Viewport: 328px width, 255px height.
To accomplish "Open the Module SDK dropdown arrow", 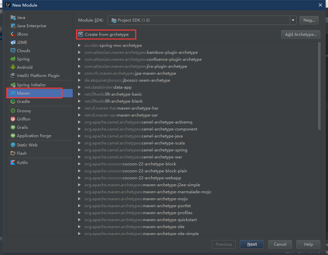I will click(293, 20).
